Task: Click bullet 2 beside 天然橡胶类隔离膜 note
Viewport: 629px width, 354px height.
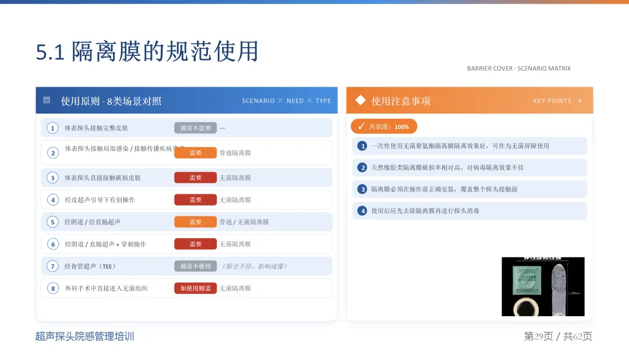Action: pyautogui.click(x=362, y=168)
